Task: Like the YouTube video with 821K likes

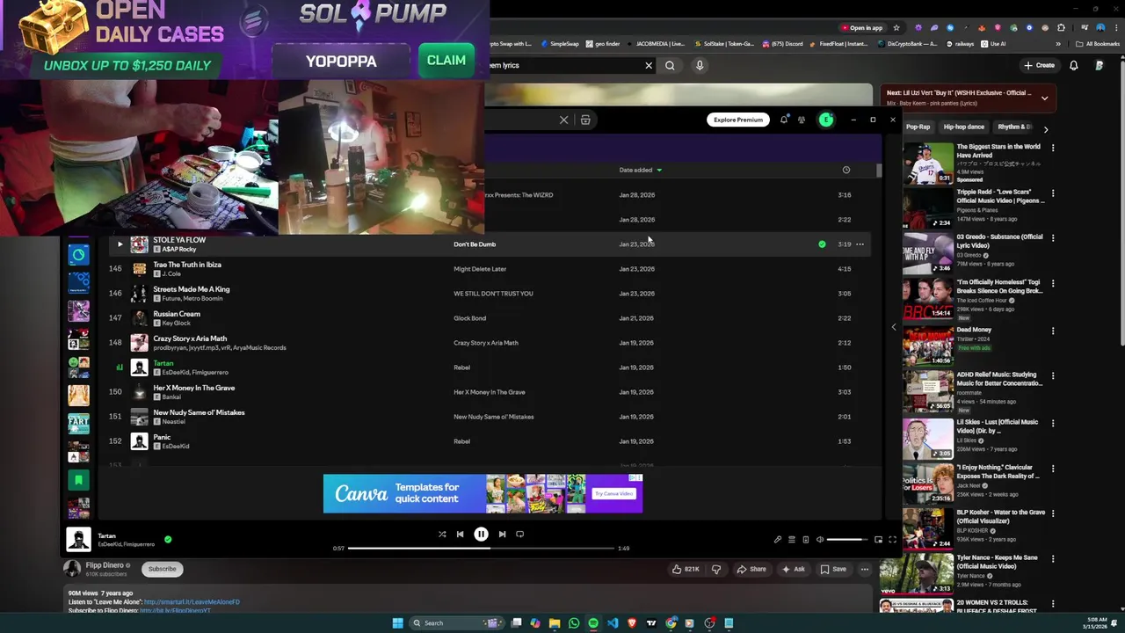Action: click(x=686, y=569)
